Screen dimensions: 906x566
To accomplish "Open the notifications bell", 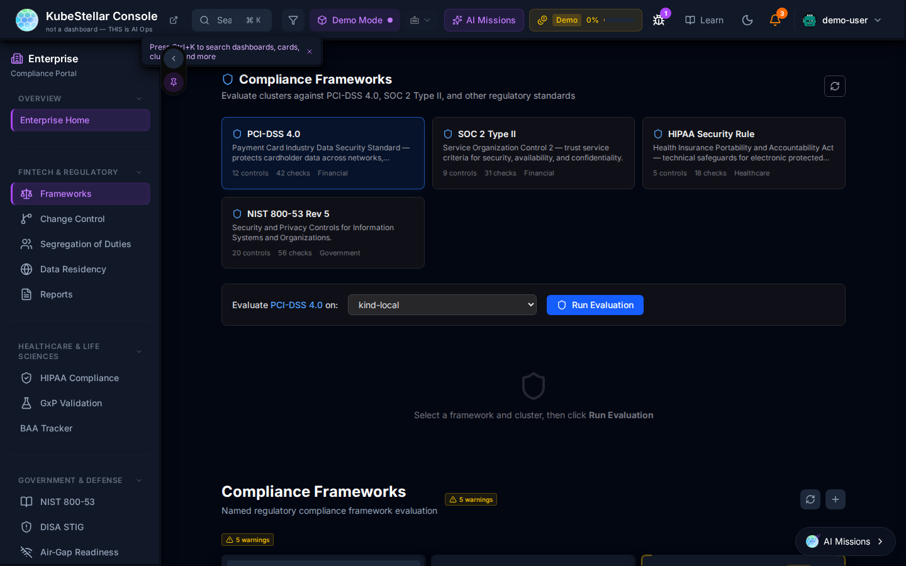I will click(x=775, y=20).
